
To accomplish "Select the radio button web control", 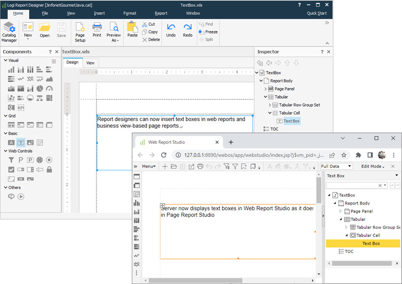I will click(49, 160).
